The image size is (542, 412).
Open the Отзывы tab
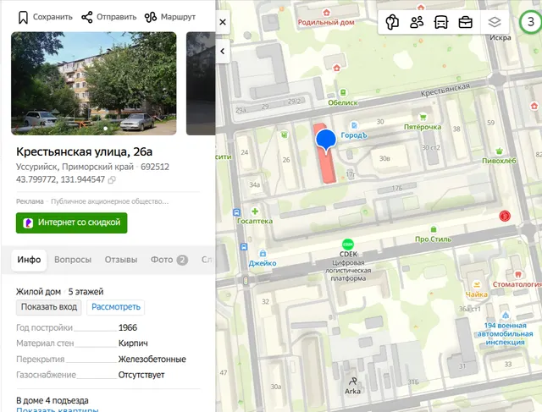tap(121, 260)
